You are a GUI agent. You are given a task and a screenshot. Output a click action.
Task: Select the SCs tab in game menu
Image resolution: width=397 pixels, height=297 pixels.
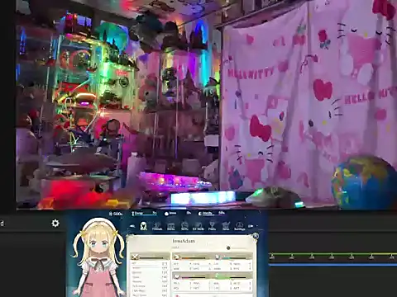click(184, 226)
